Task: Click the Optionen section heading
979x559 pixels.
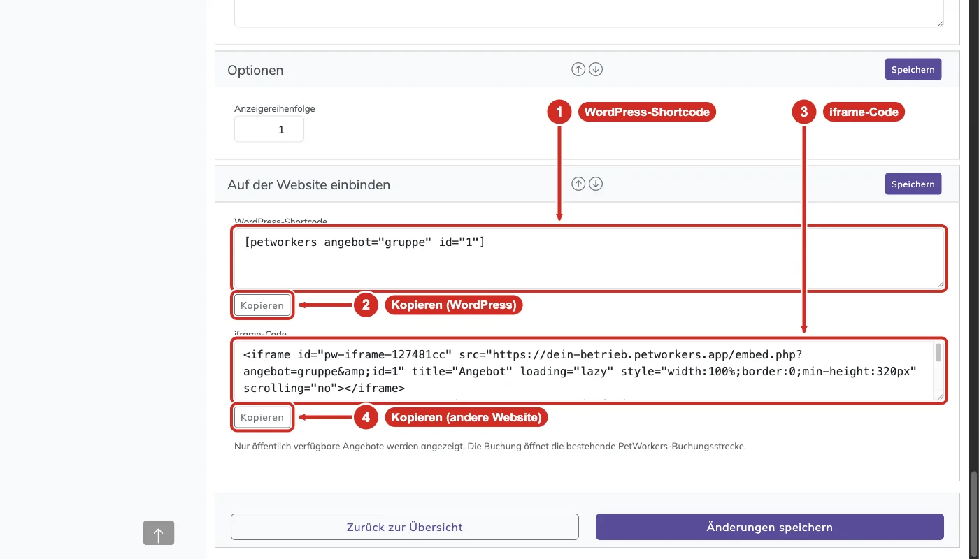Action: 255,70
